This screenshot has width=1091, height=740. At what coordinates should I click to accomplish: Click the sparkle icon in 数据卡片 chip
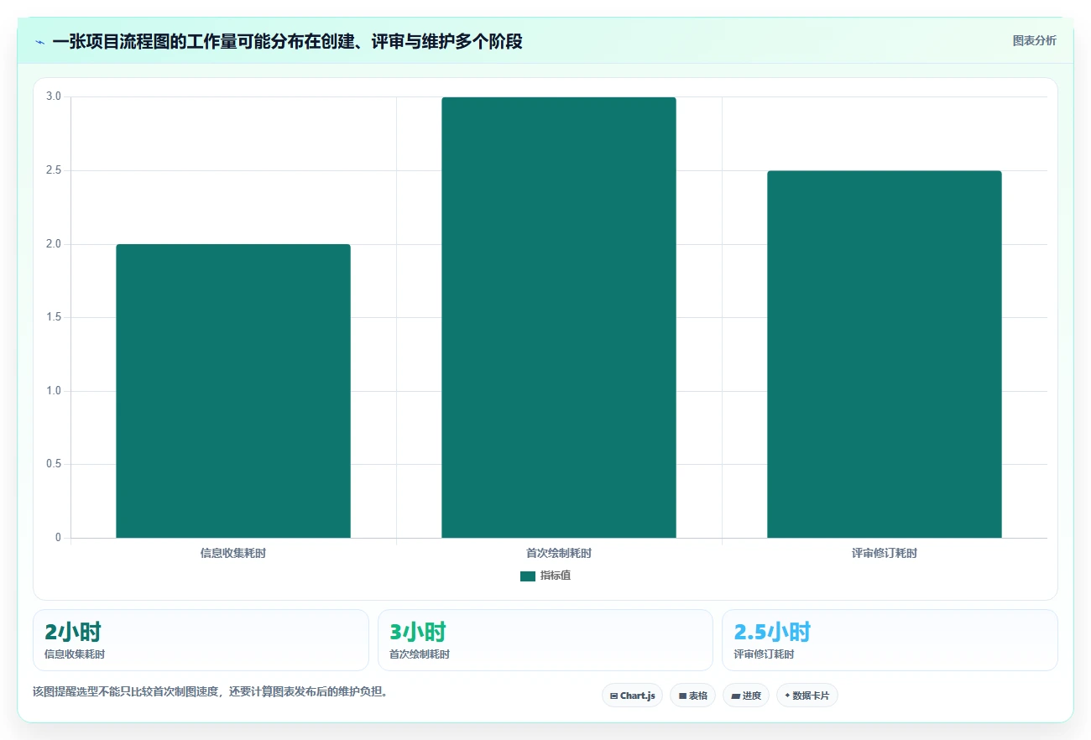pyautogui.click(x=787, y=696)
